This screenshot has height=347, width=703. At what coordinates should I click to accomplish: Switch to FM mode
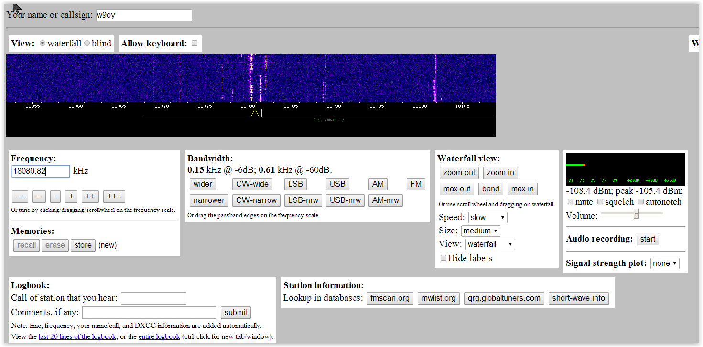point(416,184)
